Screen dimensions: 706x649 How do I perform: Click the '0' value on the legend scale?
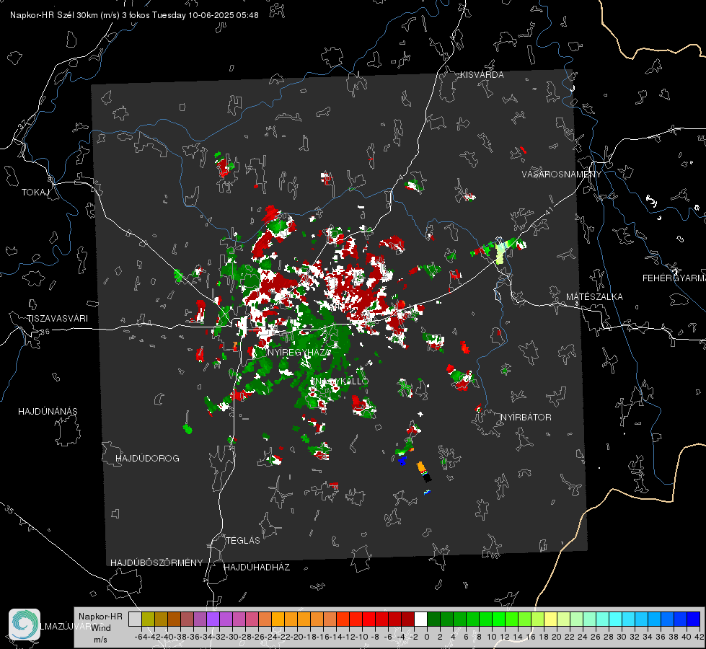427,637
